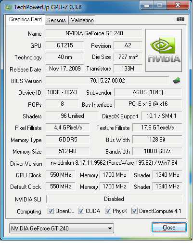Click the Close button
Viewport: 193px width, 243px height.
click(x=169, y=228)
